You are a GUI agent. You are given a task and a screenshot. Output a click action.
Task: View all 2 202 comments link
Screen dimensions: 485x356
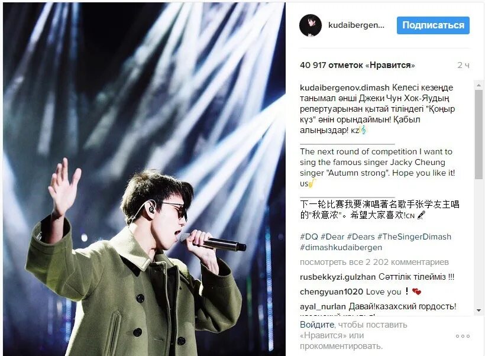(x=374, y=262)
